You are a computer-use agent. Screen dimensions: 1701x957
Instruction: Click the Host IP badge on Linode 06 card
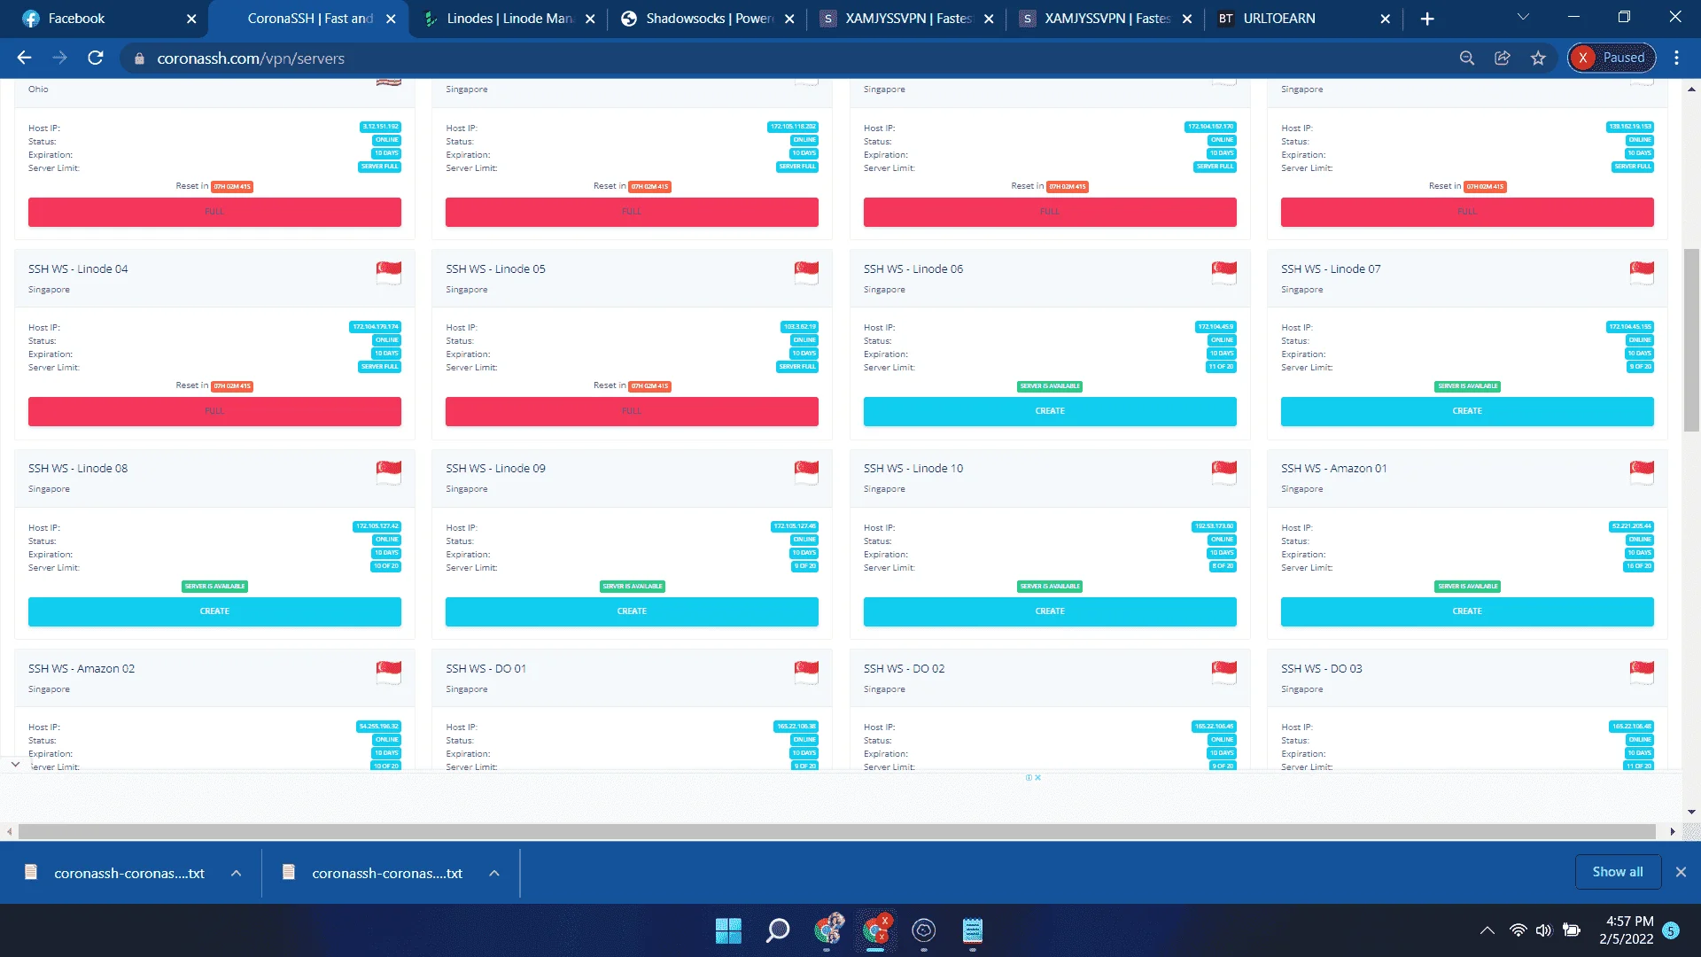(x=1216, y=327)
